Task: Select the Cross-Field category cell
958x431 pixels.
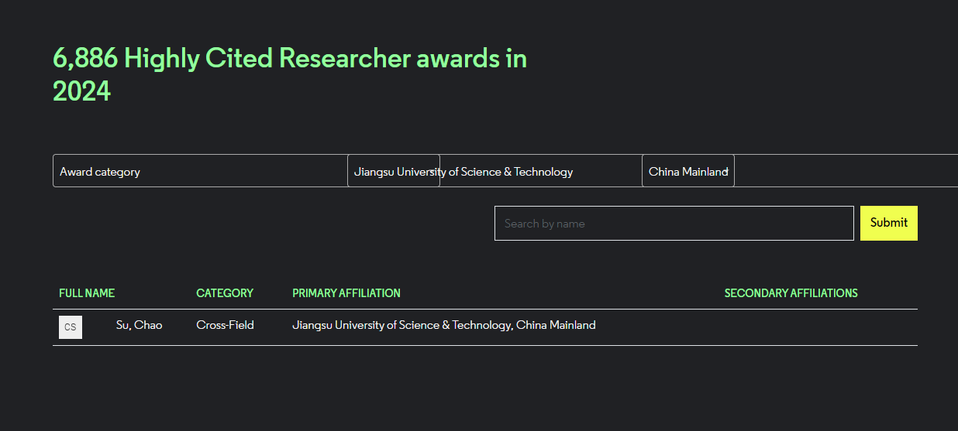Action: pyautogui.click(x=225, y=325)
